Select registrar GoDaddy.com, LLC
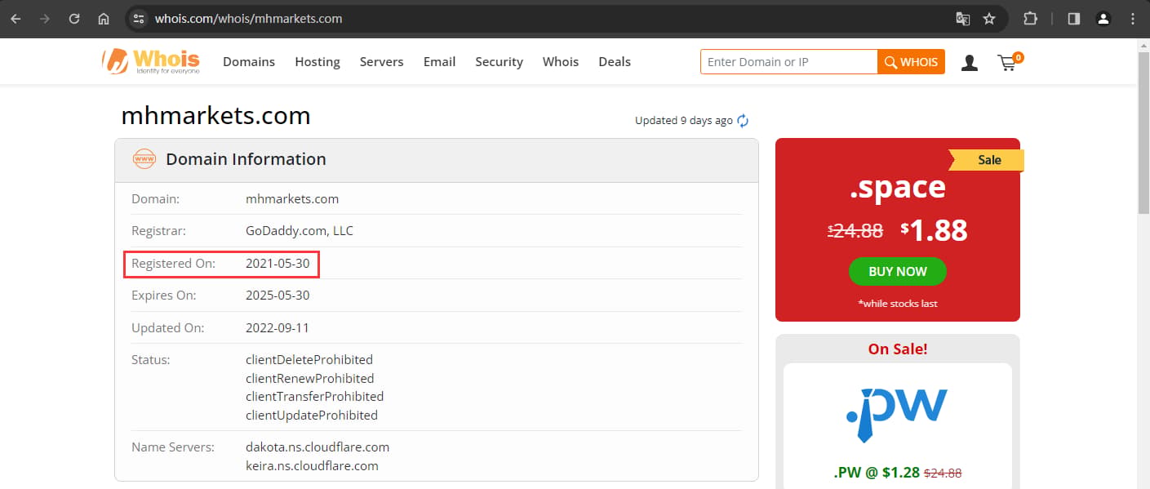Screen dimensions: 1150x489 point(300,231)
